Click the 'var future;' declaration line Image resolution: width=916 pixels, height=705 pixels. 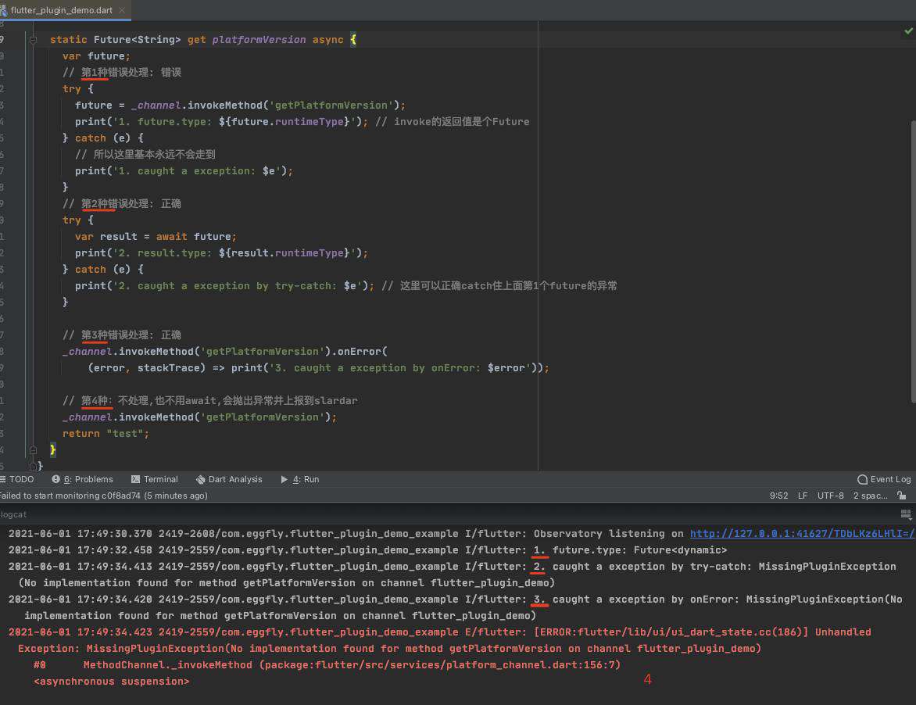point(96,56)
